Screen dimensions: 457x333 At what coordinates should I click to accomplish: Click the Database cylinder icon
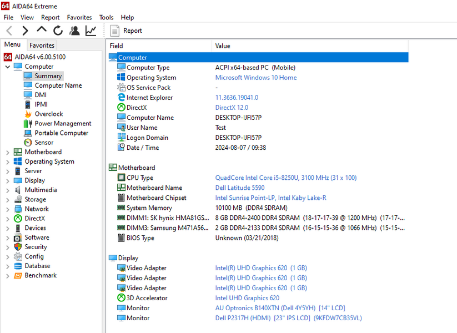pos(18,266)
